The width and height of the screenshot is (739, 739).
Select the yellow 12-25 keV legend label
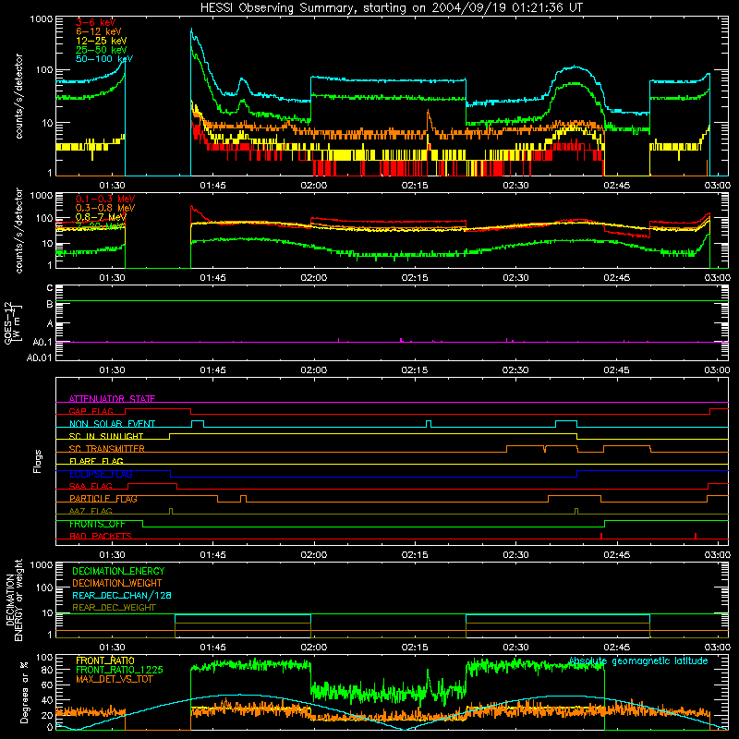(x=101, y=41)
